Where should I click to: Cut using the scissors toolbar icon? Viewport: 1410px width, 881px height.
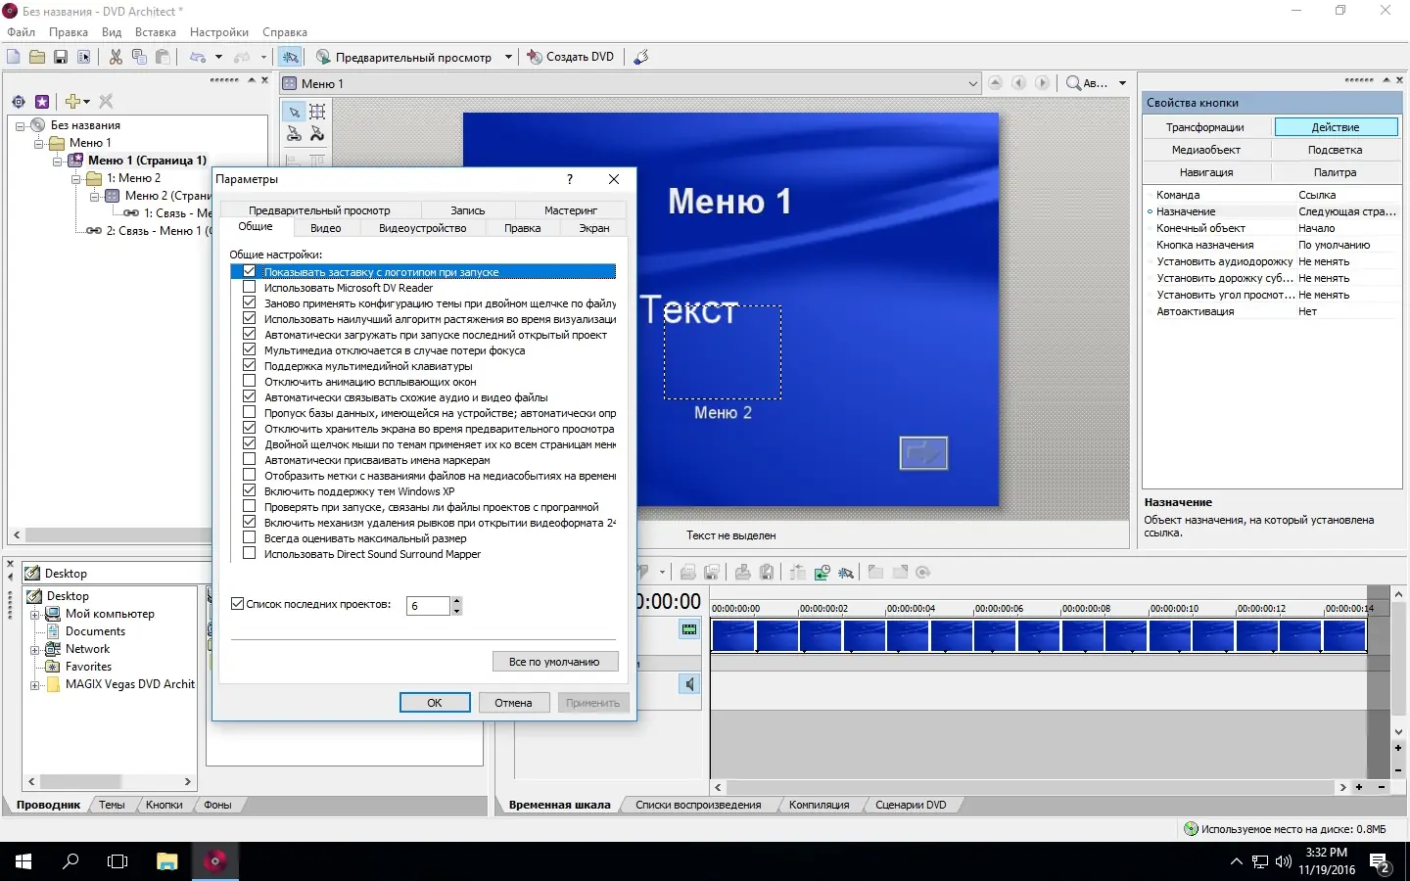pos(115,57)
